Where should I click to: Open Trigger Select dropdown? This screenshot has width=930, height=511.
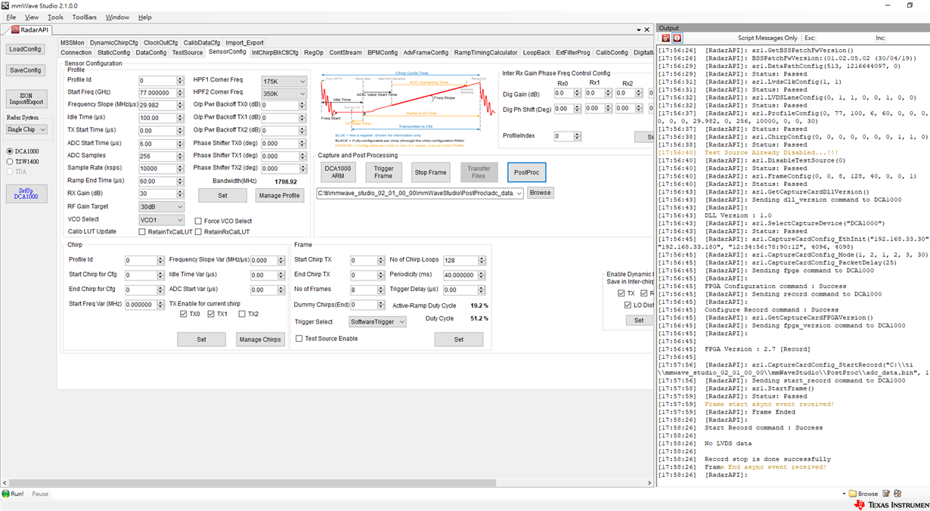(378, 322)
